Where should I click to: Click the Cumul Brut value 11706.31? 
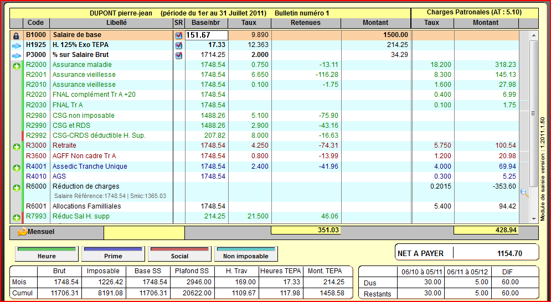pyautogui.click(x=66, y=293)
